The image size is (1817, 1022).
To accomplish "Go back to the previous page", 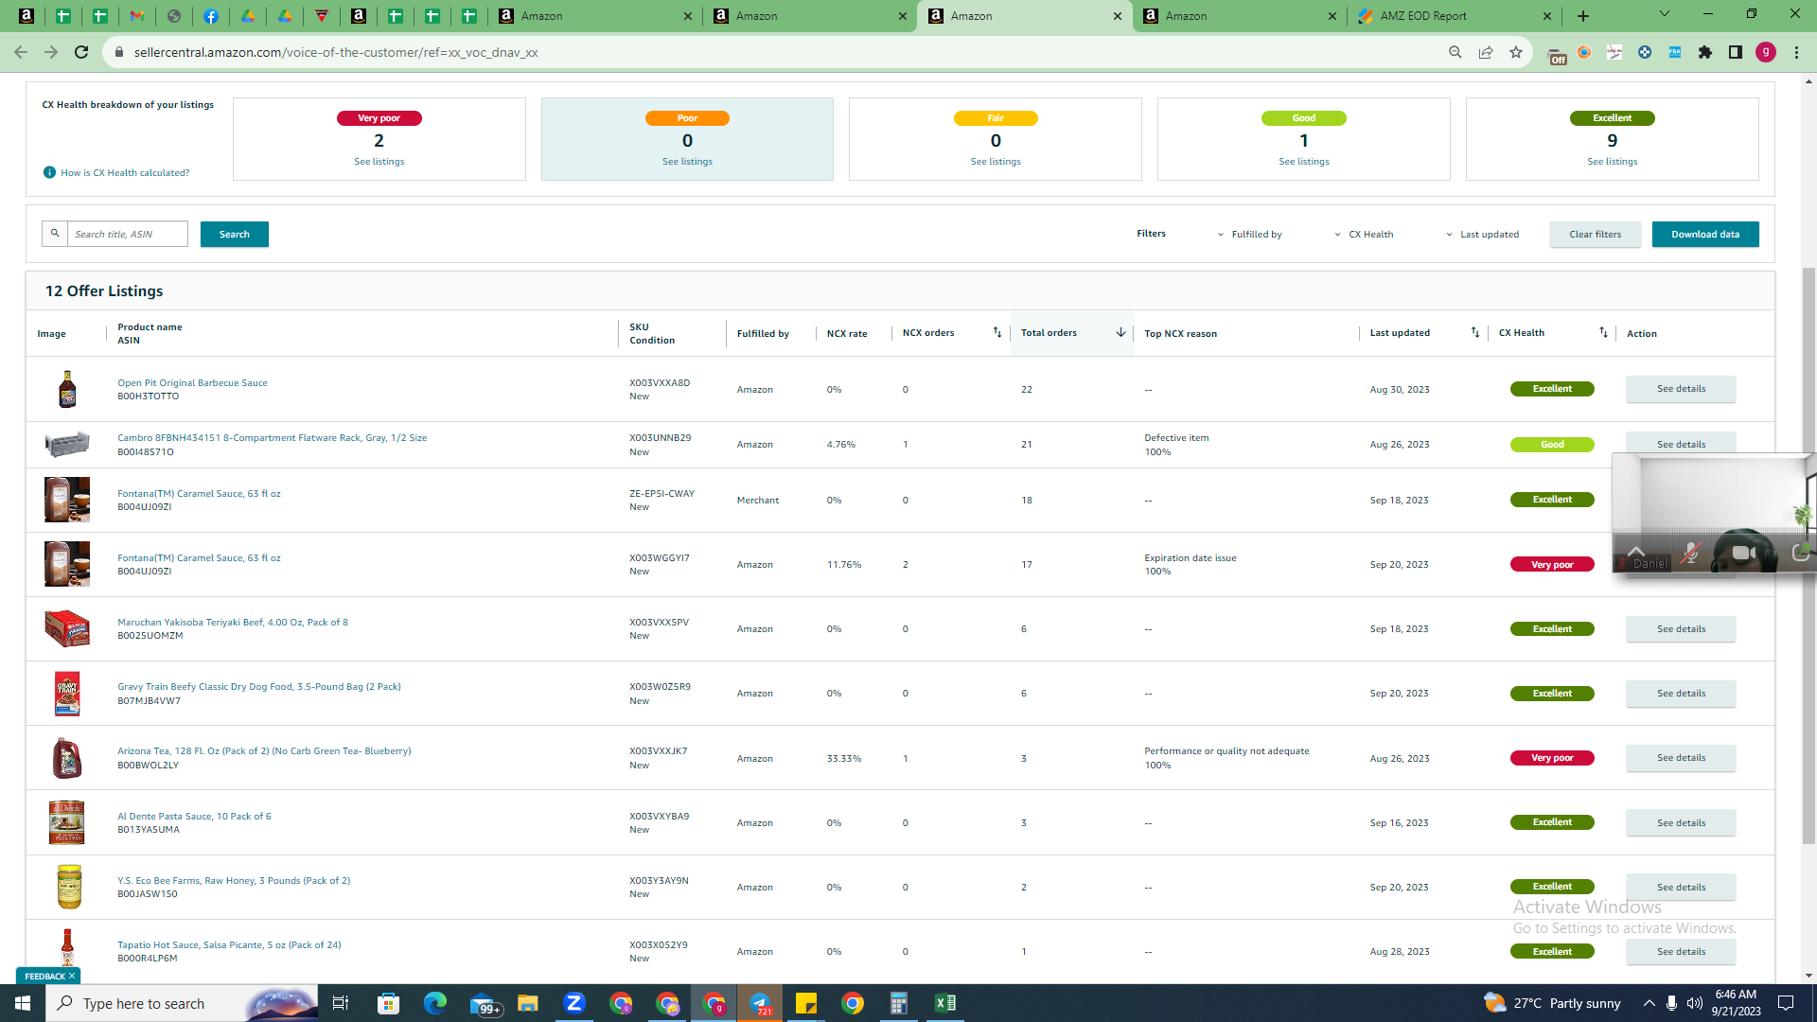I will (x=21, y=52).
